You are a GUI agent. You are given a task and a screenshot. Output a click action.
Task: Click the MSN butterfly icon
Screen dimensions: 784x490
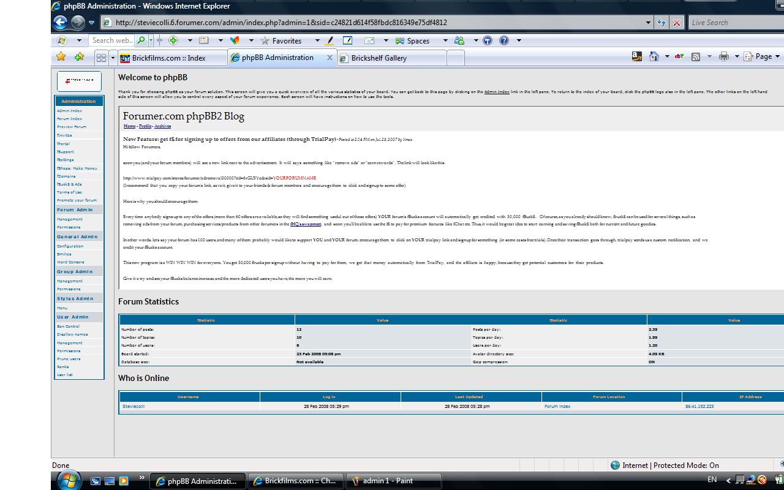[235, 40]
